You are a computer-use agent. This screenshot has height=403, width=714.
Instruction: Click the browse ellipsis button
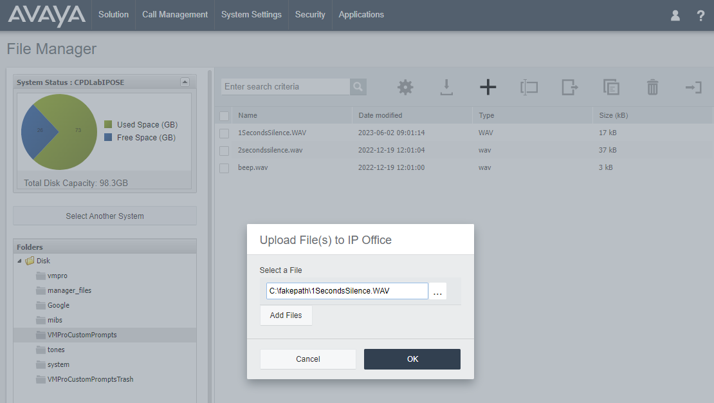click(x=437, y=292)
